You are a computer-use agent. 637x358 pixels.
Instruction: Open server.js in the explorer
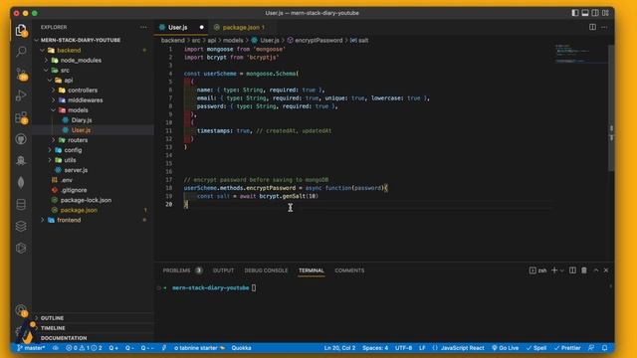click(x=93, y=170)
